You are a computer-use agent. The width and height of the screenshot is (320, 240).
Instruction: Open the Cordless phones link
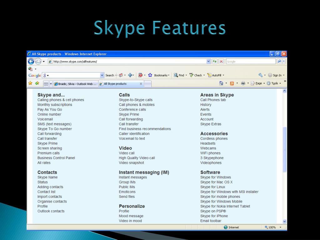(214, 138)
